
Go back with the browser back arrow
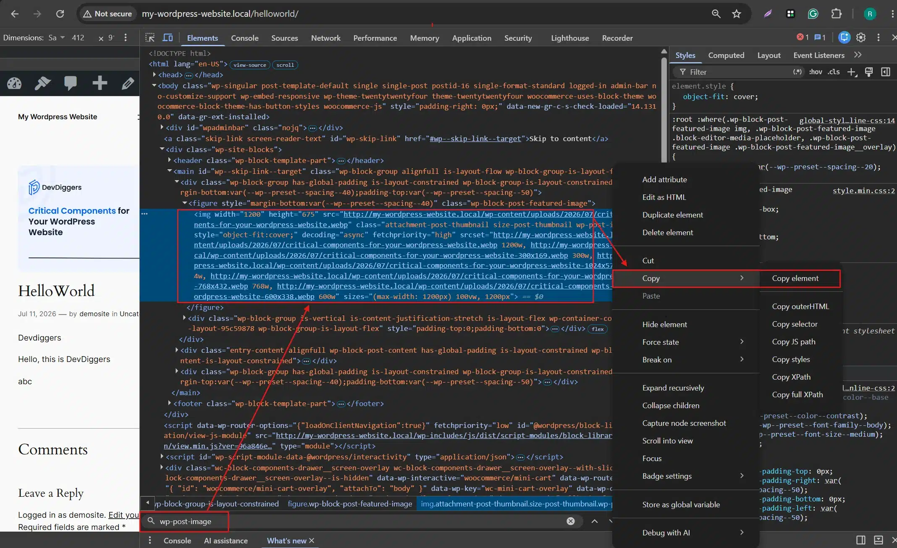click(x=15, y=14)
